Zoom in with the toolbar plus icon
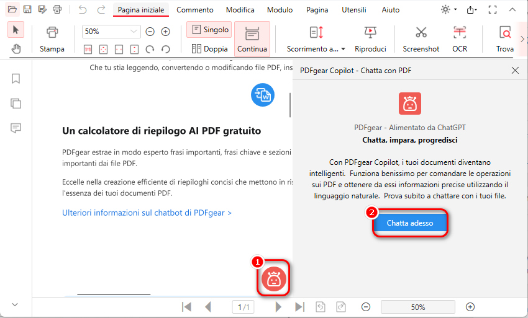The image size is (528, 318). (165, 32)
